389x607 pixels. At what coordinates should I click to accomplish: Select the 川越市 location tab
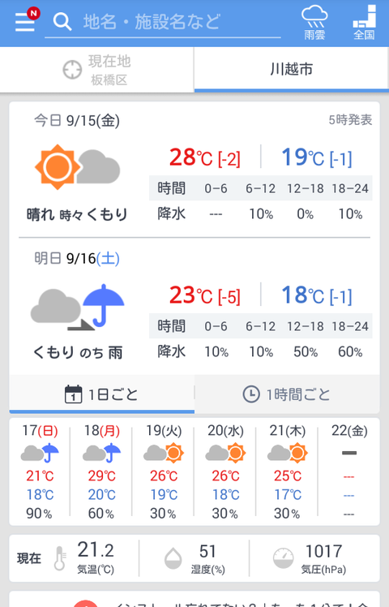292,70
